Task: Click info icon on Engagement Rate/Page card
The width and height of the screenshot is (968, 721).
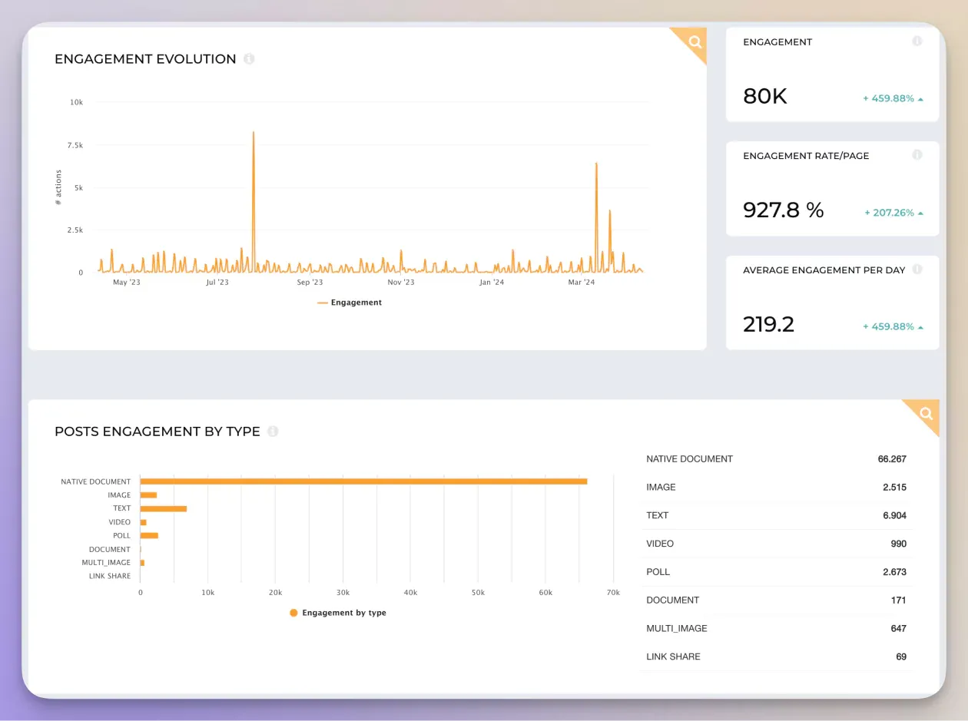Action: pyautogui.click(x=917, y=155)
